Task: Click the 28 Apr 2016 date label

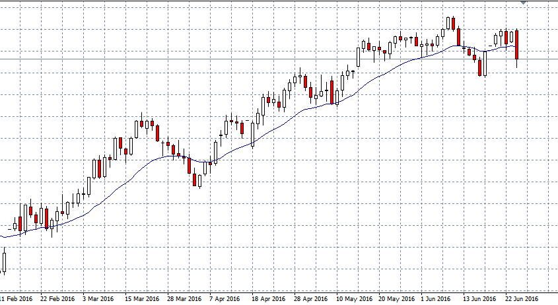Action: pos(311,298)
